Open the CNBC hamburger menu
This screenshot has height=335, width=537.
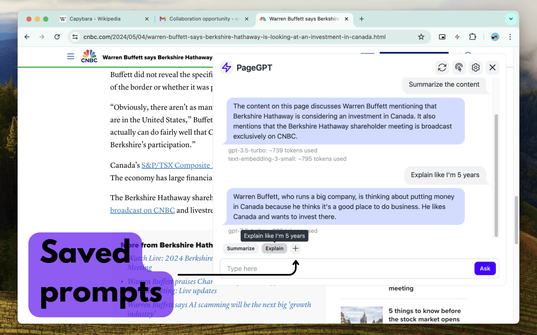70,56
